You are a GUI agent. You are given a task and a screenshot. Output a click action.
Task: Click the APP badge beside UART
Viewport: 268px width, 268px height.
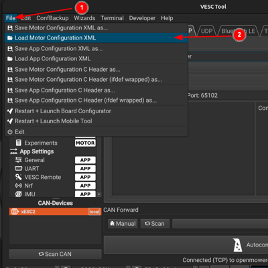click(85, 169)
